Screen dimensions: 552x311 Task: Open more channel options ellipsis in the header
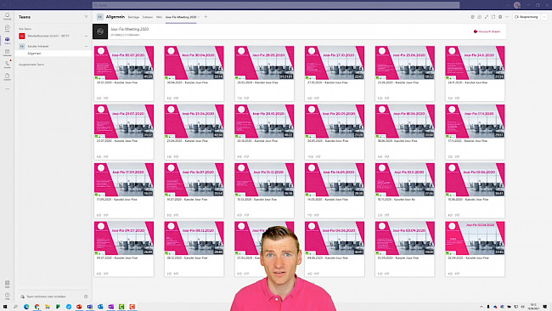tap(507, 17)
